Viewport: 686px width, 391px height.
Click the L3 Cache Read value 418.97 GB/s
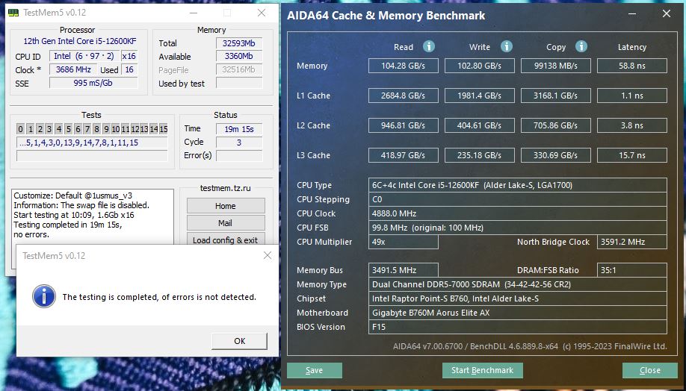tap(404, 155)
